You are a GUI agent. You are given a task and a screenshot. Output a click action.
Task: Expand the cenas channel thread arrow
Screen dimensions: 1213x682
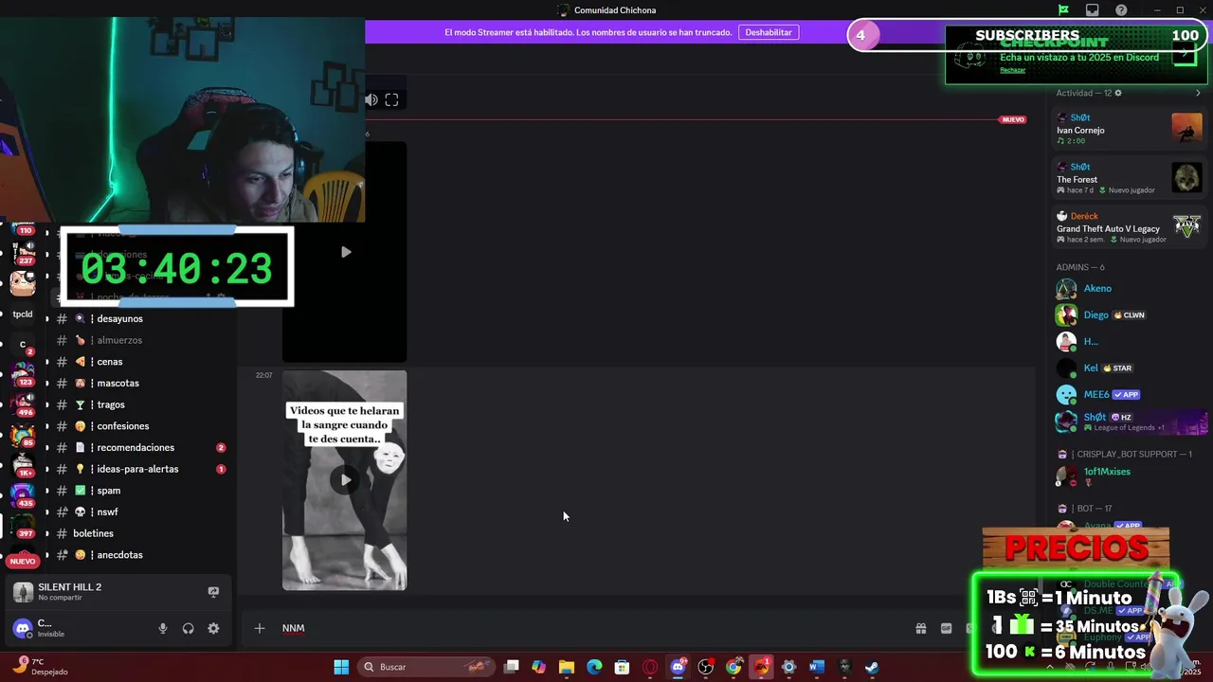point(47,362)
